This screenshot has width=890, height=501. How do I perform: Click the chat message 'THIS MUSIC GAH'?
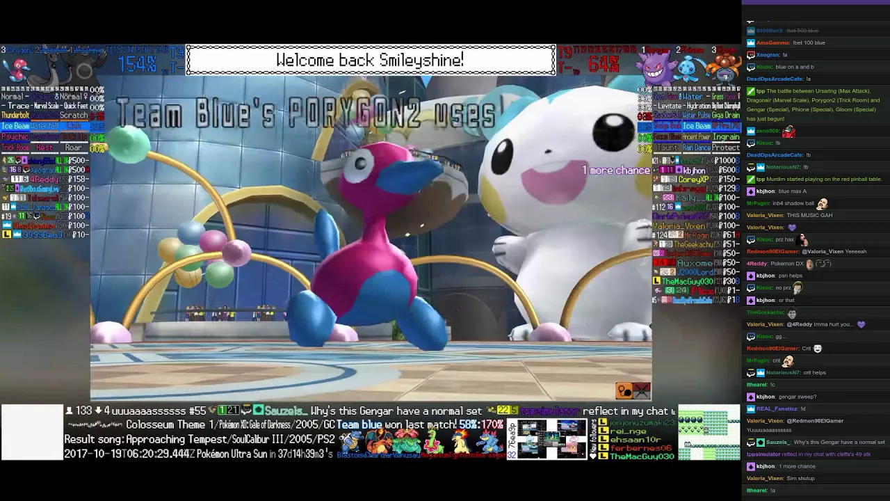[x=809, y=216]
